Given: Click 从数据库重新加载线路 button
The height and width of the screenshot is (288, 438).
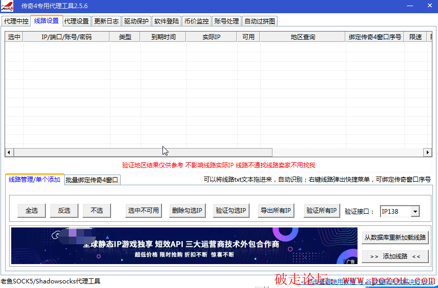Looking at the screenshot, I should pyautogui.click(x=395, y=238).
